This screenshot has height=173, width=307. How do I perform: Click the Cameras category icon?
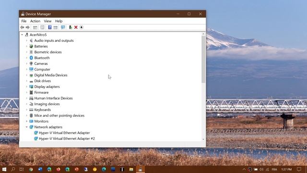31,63
